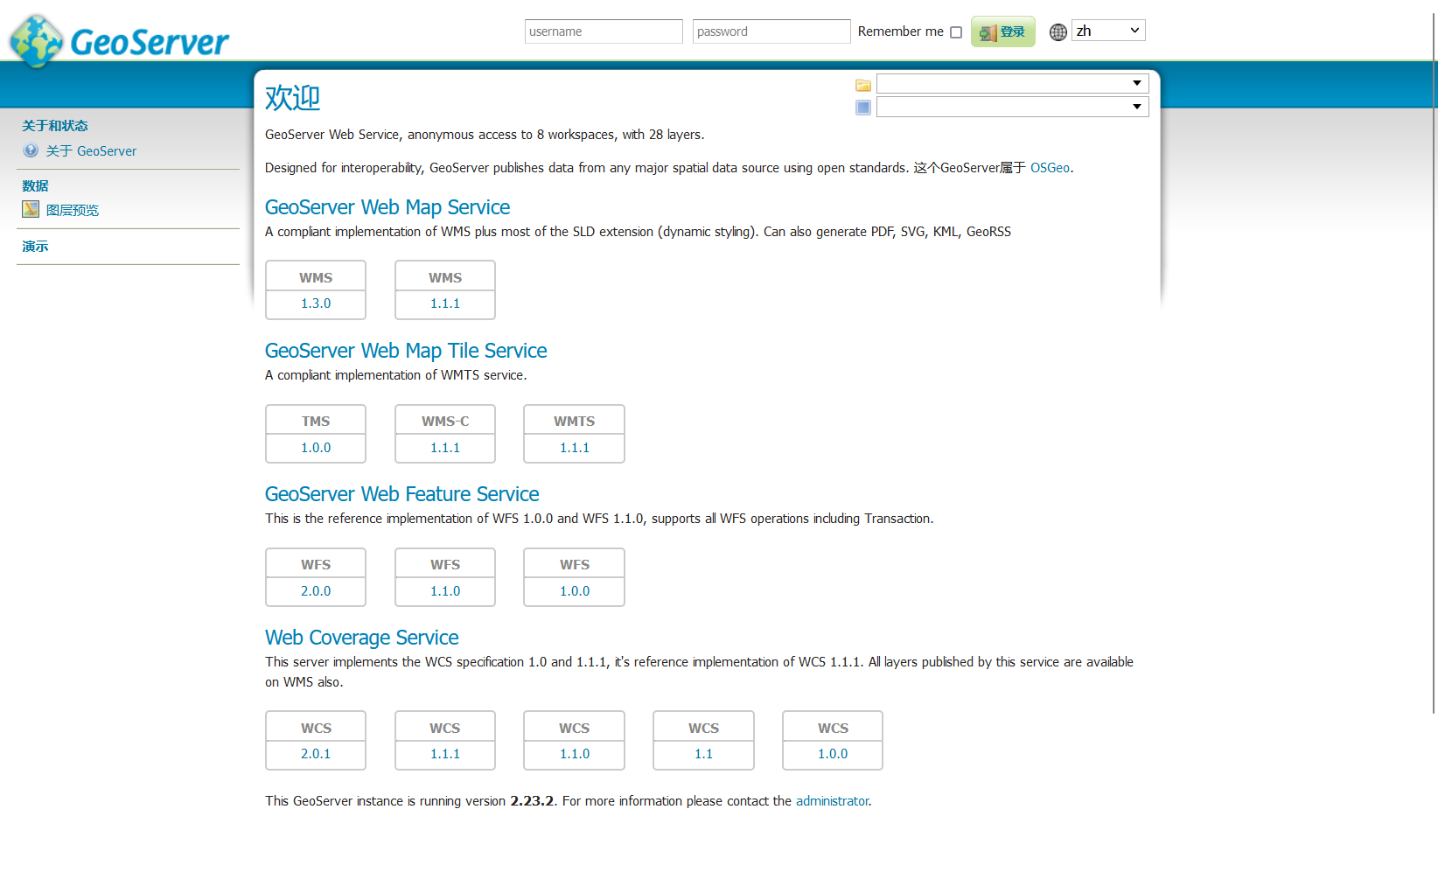Open the 关于 GeoServer menu item
The width and height of the screenshot is (1438, 879).
coord(91,151)
